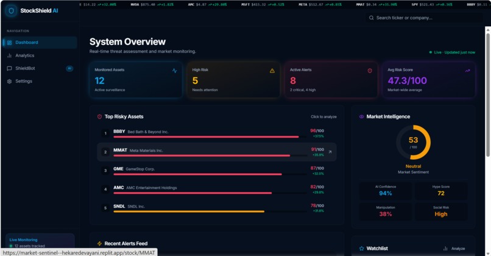Click the SPY $521.43 ticker entry

pos(432,5)
